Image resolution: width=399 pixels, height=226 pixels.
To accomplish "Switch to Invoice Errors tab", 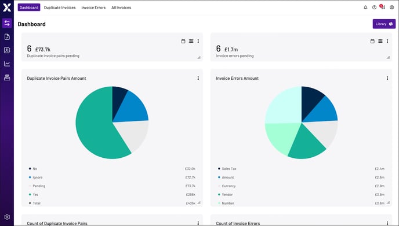I will click(93, 8).
